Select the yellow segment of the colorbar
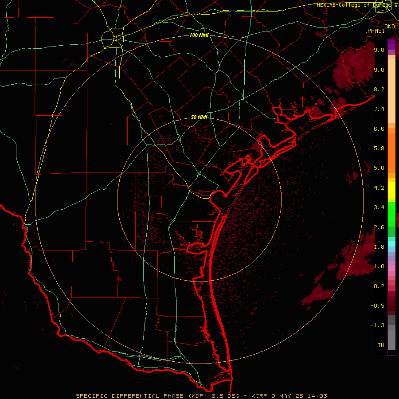The width and height of the screenshot is (399, 399). click(391, 190)
